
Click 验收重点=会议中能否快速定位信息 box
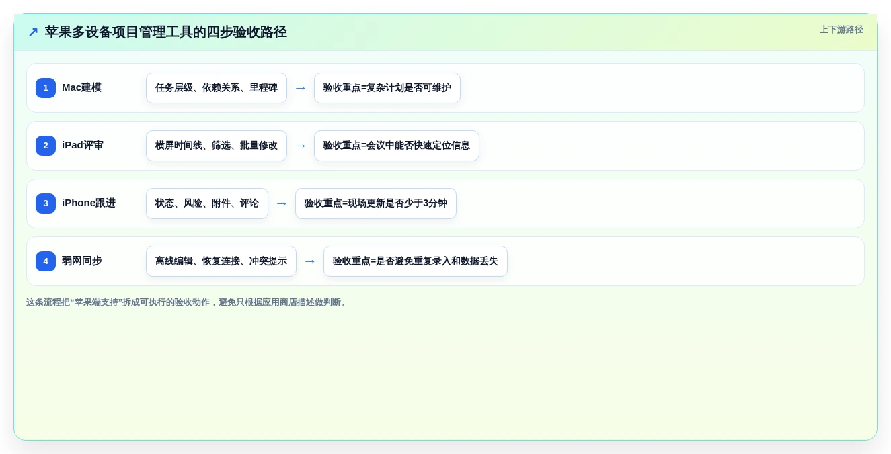click(x=397, y=146)
